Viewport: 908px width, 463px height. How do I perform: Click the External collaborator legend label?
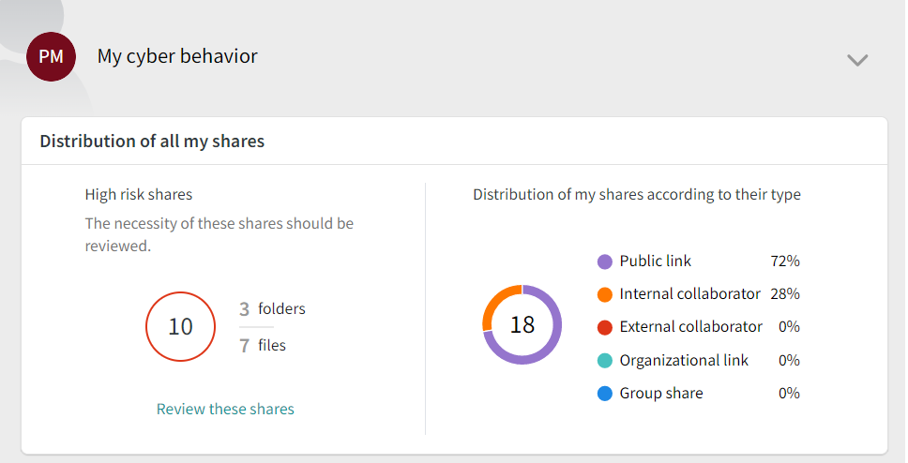(x=690, y=327)
